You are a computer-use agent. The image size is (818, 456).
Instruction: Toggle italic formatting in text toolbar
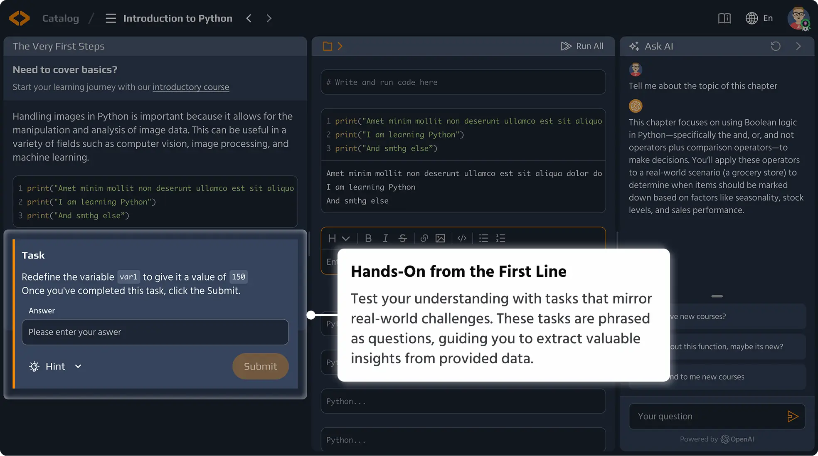pos(385,238)
